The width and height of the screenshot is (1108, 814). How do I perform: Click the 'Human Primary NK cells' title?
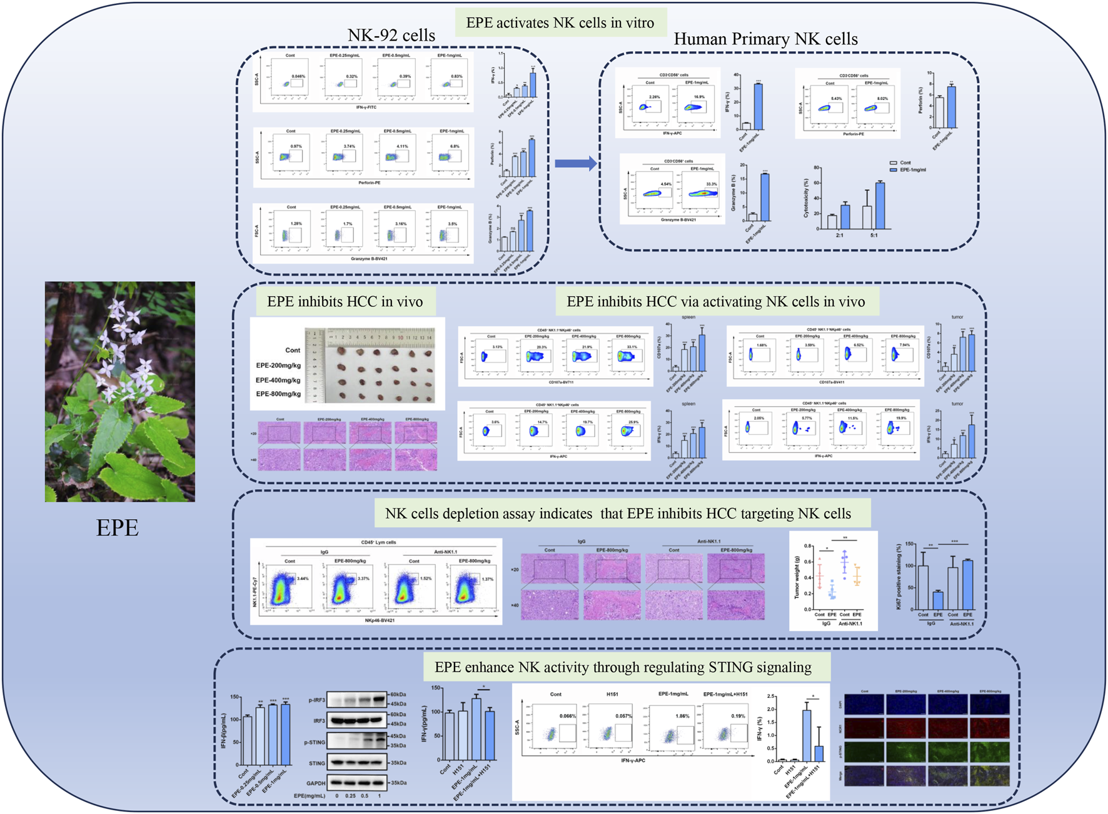point(765,39)
